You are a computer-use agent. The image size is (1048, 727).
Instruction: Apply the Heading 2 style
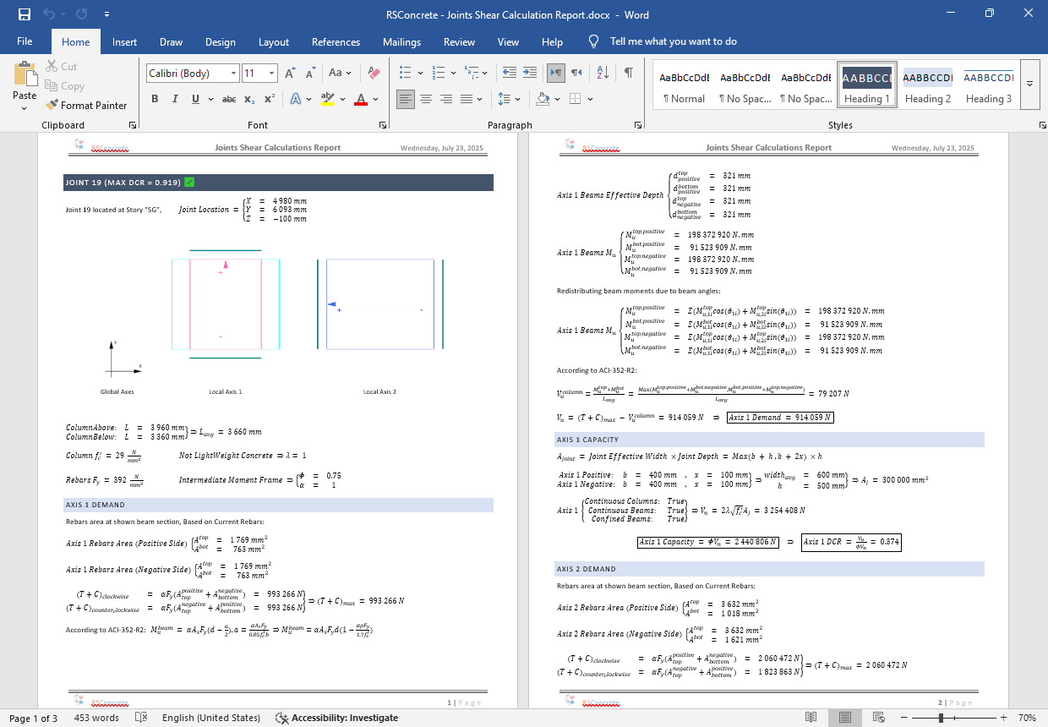(927, 85)
